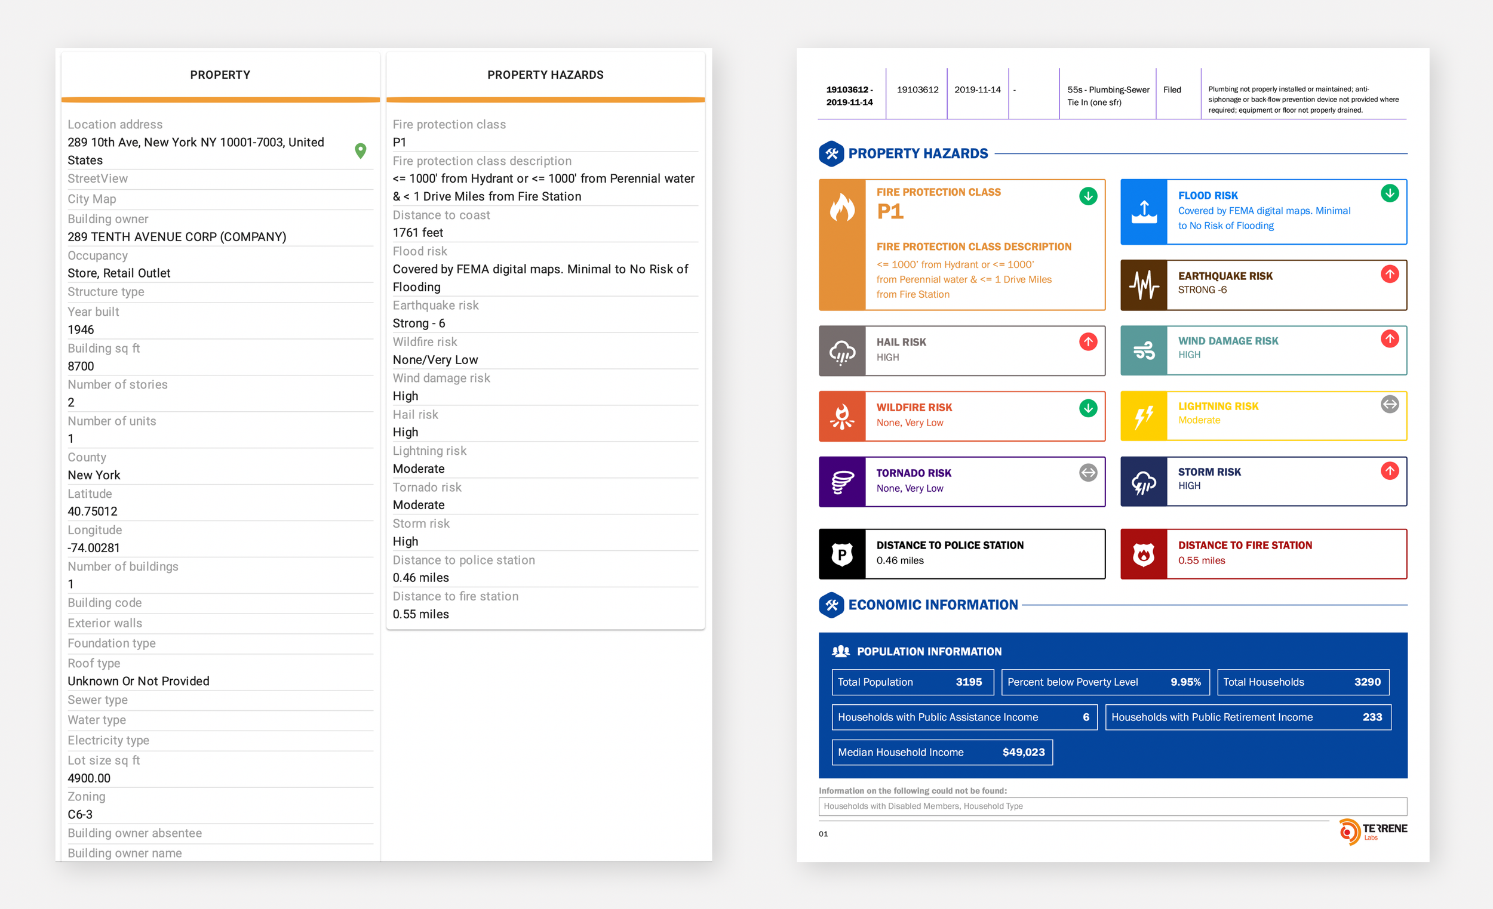Viewport: 1493px width, 909px height.
Task: Open the City Map link
Action: 92,199
